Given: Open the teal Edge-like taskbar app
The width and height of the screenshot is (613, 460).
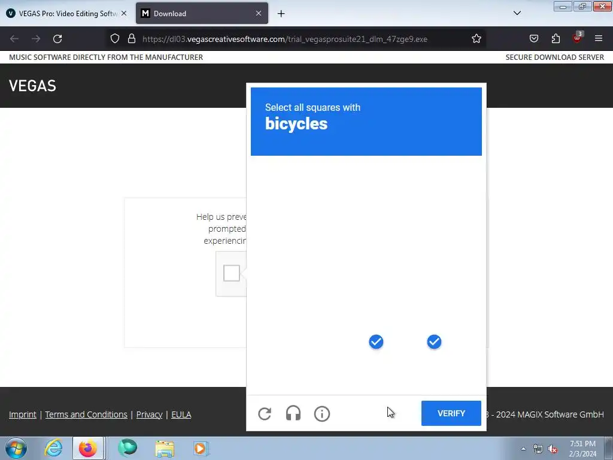Looking at the screenshot, I should [x=128, y=448].
